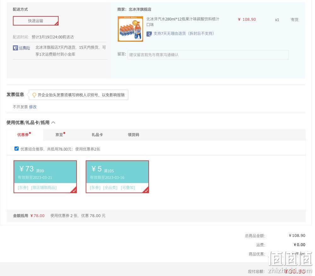The height and width of the screenshot is (276, 315).
Task: Uncheck the 优惠组合推荐 checkbox
Action: click(x=16, y=149)
